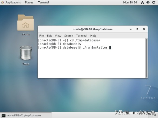Close the terminal window
The height and width of the screenshot is (118, 158).
coord(144,29)
